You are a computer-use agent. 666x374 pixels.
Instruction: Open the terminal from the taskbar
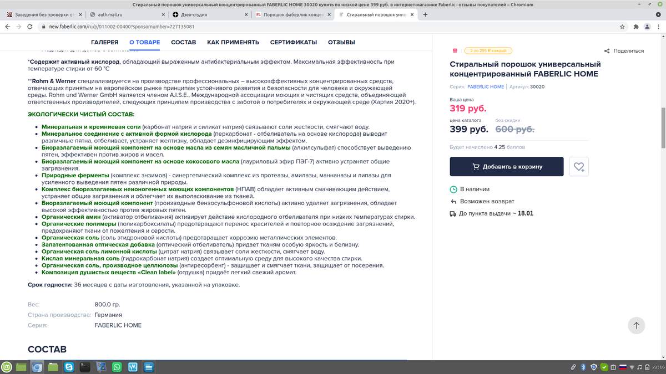(85, 367)
